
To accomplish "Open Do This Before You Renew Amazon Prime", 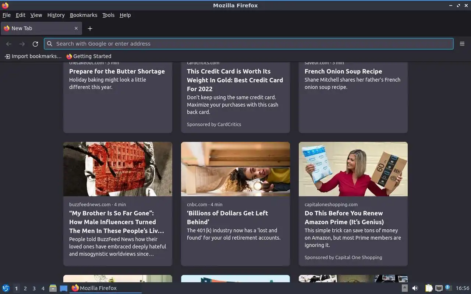I will [x=344, y=218].
